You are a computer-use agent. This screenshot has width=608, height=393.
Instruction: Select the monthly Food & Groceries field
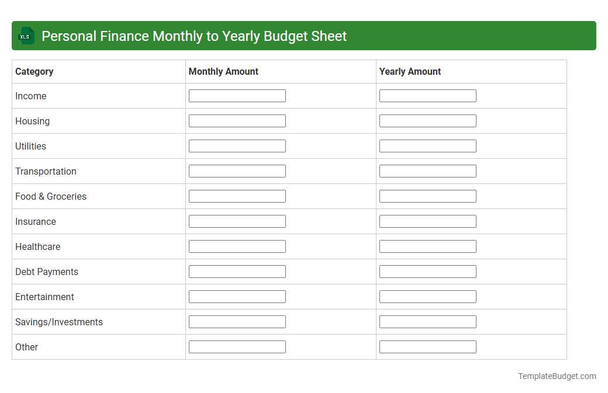point(237,196)
